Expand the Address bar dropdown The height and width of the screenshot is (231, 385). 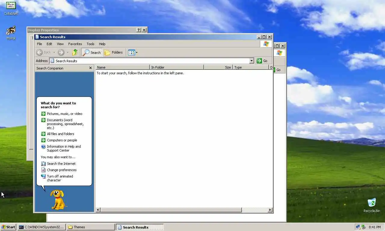[x=252, y=61]
